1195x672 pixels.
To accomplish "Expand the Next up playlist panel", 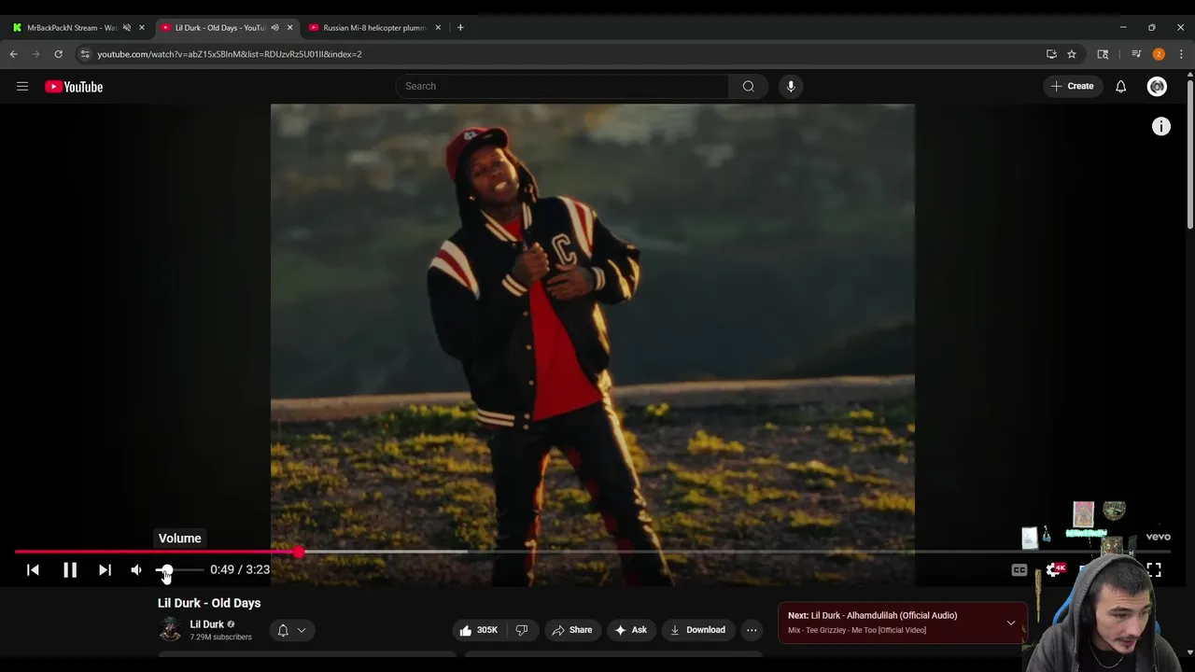I will (1010, 623).
